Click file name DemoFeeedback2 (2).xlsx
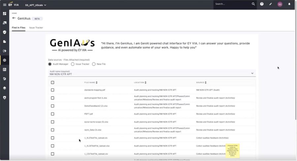This screenshot has width=297, height=161. (x=96, y=106)
